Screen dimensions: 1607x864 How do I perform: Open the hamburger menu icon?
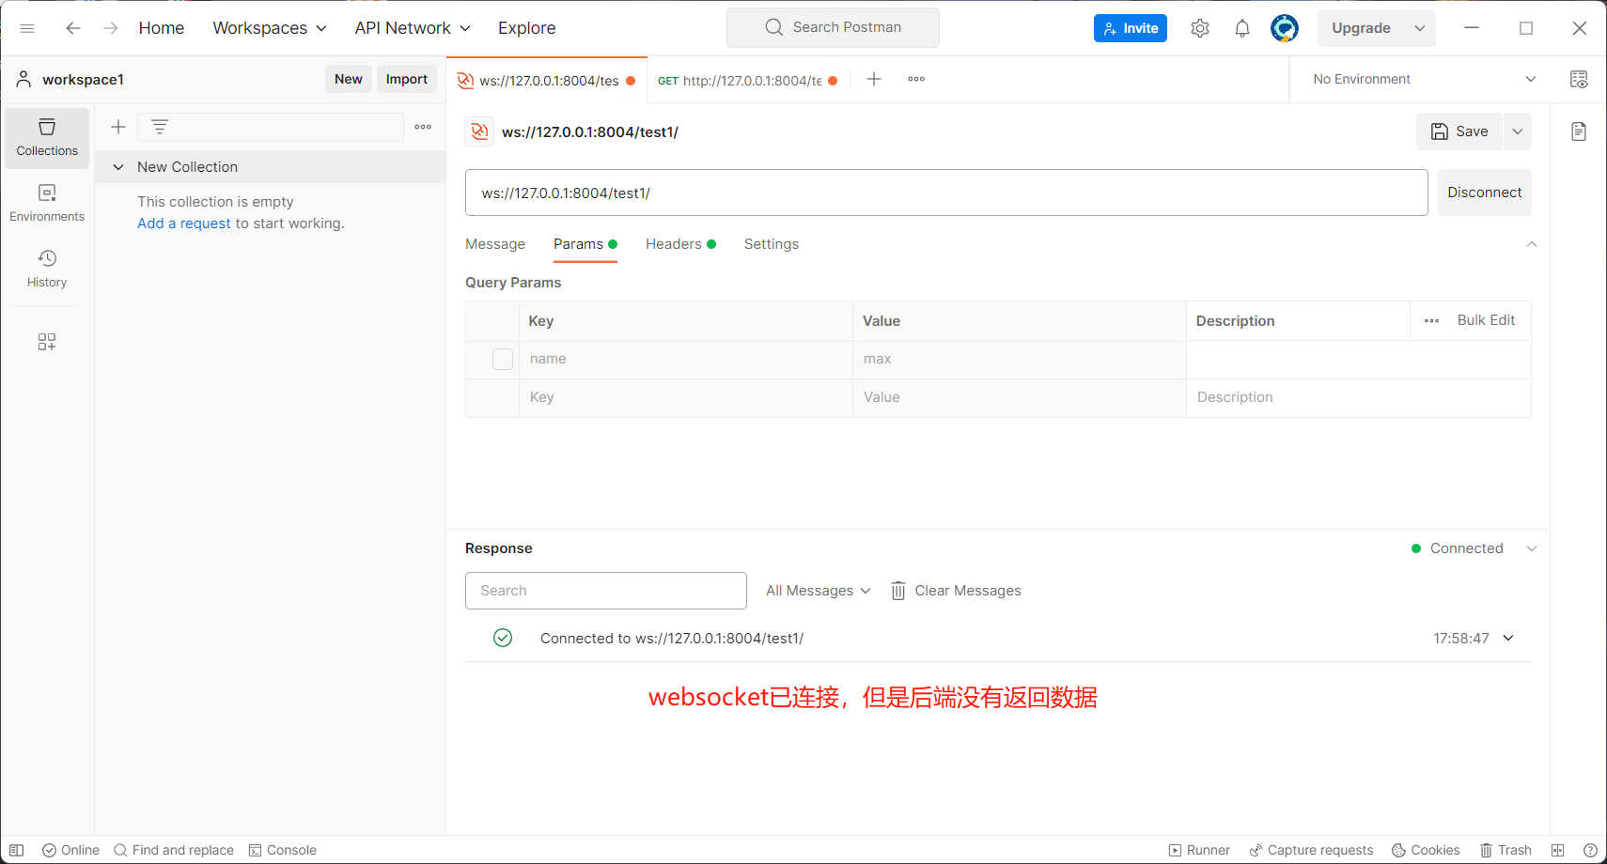point(27,28)
